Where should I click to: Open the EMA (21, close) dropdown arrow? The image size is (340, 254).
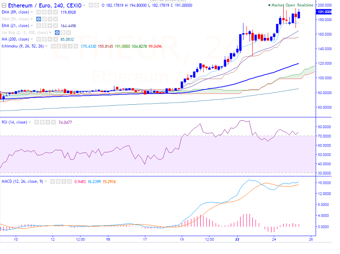(x=32, y=26)
